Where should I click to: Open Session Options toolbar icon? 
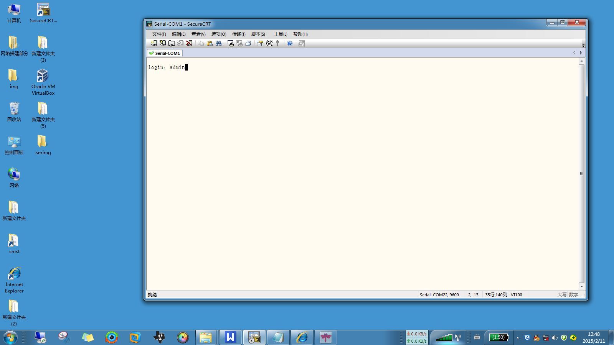(x=260, y=43)
